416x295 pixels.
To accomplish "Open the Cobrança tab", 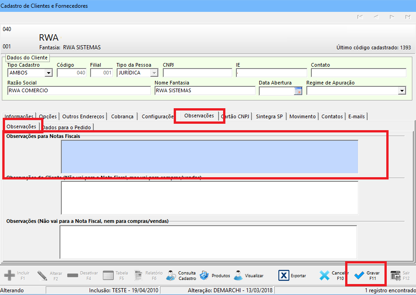I will (x=123, y=116).
